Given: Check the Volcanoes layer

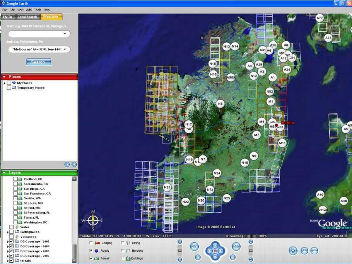Looking at the screenshot, I should point(11,236).
